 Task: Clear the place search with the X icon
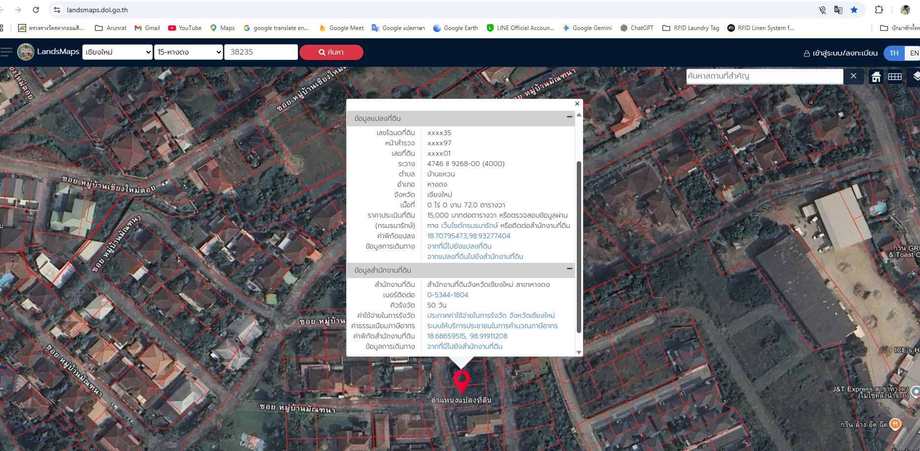click(854, 76)
